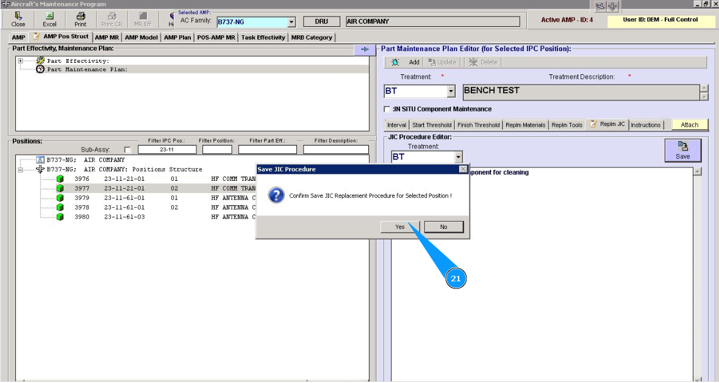Viewport: 719px width, 383px height.
Task: Select the Replm Materials tab
Action: 526,125
